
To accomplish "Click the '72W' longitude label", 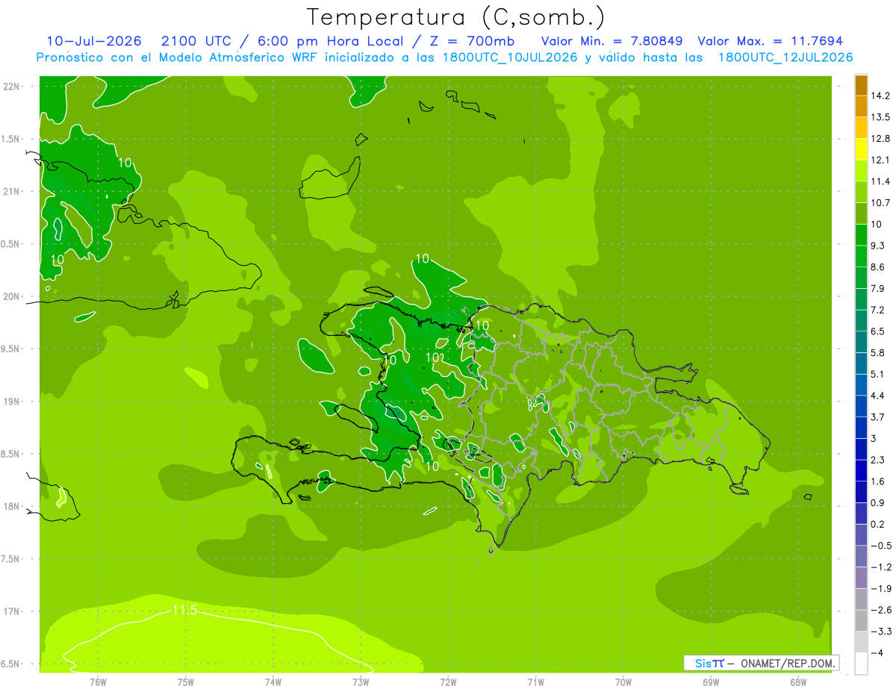I will [449, 682].
